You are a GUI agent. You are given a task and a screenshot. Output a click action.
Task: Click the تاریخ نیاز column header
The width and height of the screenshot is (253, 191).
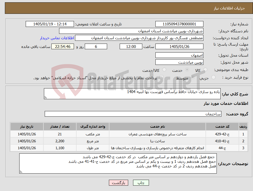(x=27, y=127)
